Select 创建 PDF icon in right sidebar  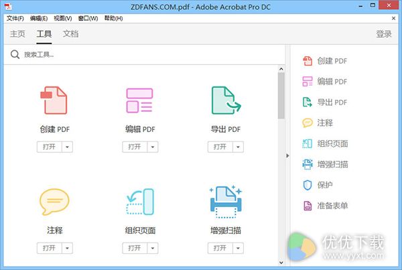click(308, 61)
